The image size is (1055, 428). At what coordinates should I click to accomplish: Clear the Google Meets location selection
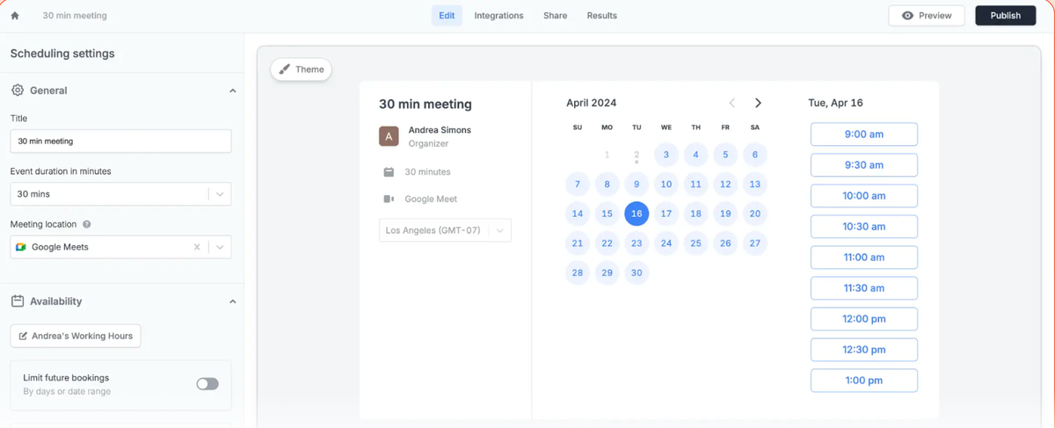click(197, 247)
